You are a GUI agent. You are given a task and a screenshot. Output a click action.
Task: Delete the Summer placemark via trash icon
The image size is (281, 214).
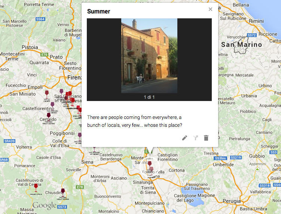[206, 138]
